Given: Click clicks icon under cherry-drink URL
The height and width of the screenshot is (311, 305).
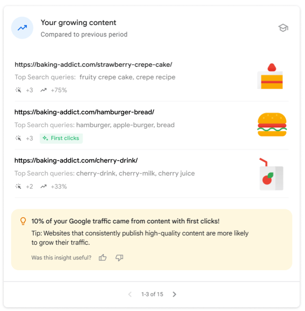Looking at the screenshot, I should (18, 187).
